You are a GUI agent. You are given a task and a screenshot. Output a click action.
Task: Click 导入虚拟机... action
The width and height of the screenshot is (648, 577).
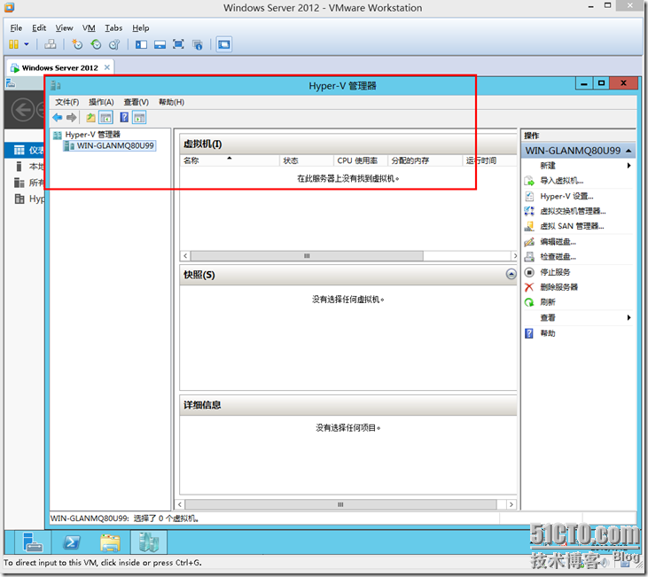(x=561, y=181)
